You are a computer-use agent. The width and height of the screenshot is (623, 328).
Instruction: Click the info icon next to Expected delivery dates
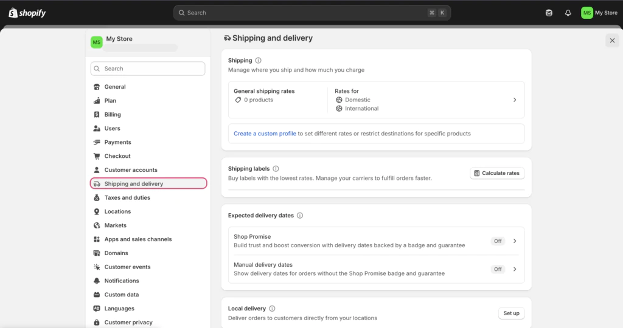pos(300,216)
